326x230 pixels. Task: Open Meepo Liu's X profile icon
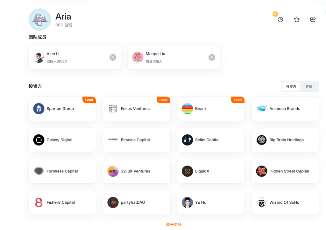[x=212, y=57]
